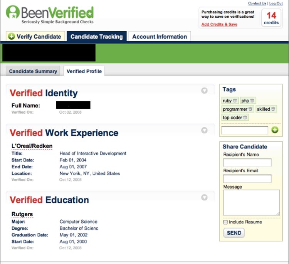Click the green plus icon on Verify Candidate

tap(12, 36)
